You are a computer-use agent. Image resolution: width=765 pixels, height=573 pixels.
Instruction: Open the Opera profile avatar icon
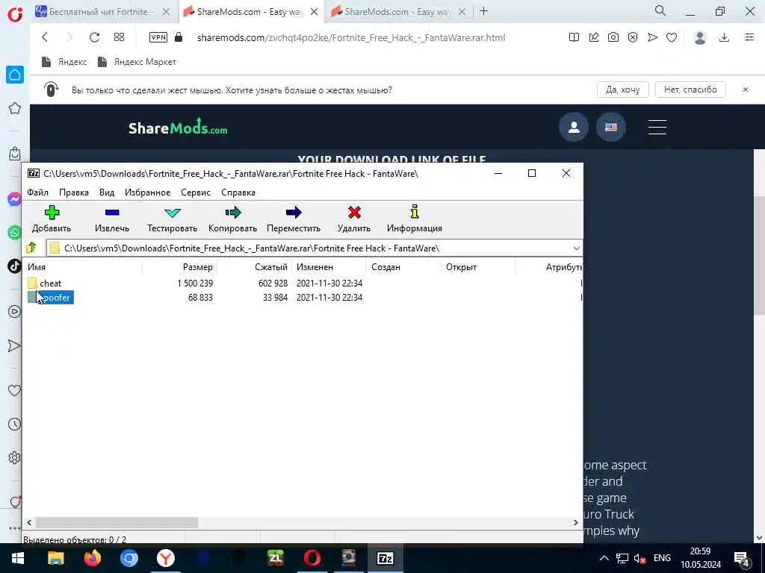700,37
